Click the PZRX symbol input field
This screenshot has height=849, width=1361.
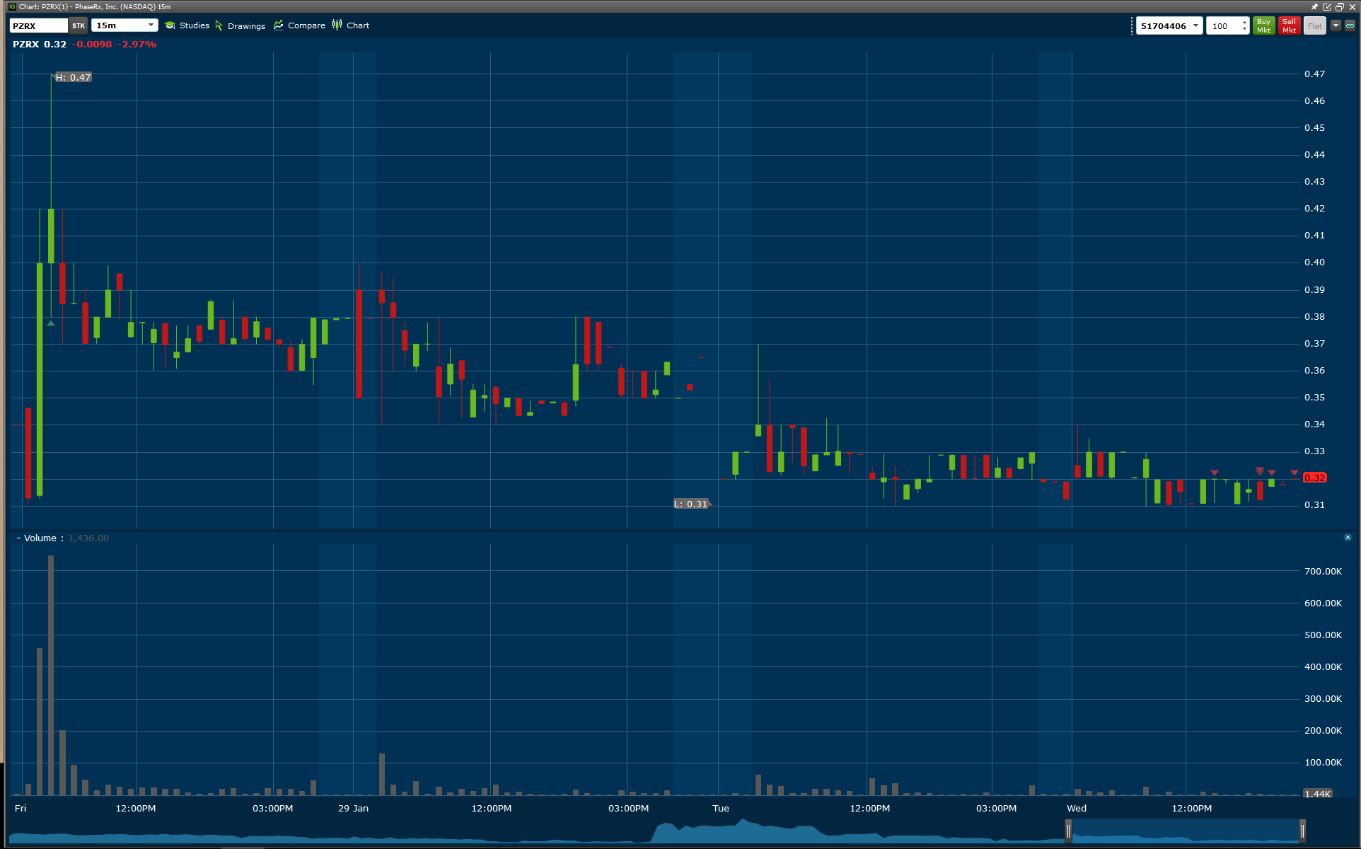pyautogui.click(x=39, y=25)
